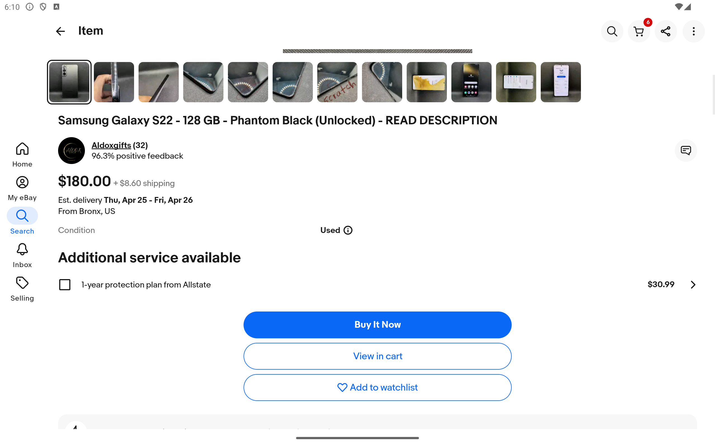Select the last thumbnail with settings screen

coord(561,82)
